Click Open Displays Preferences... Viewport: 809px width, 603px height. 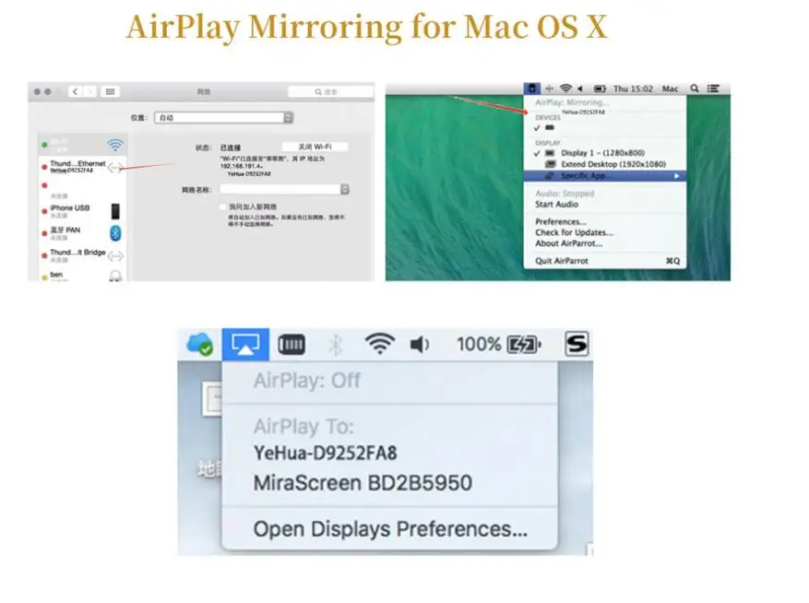[390, 529]
